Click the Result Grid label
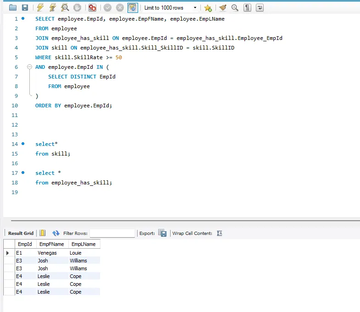This screenshot has width=360, height=312. [21, 233]
